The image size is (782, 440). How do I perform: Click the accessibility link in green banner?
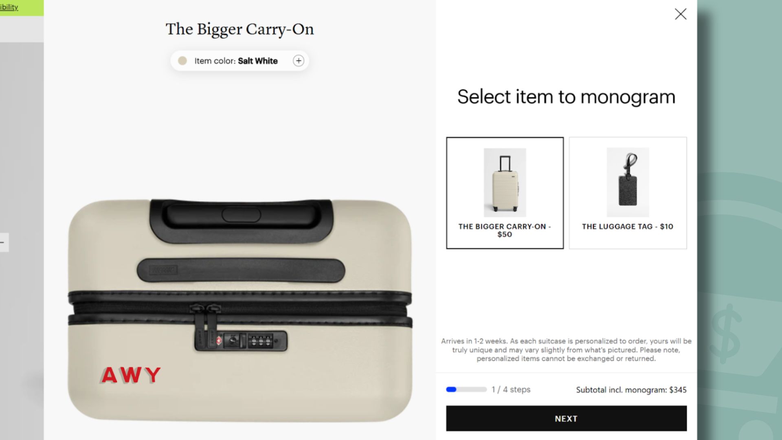pos(9,7)
